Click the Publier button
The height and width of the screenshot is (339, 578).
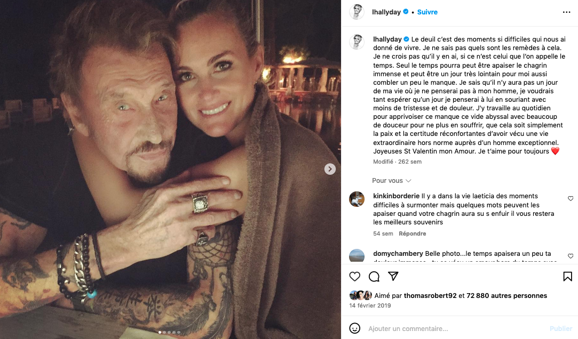(561, 328)
